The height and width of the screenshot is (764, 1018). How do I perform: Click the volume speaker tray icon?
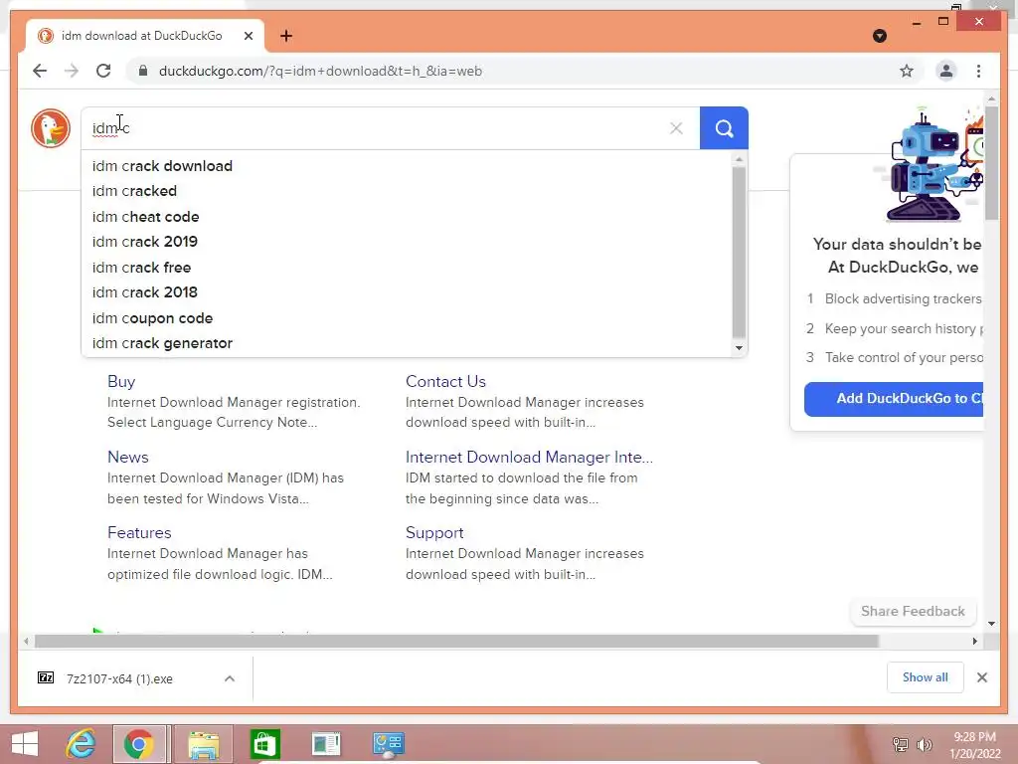coord(924,744)
